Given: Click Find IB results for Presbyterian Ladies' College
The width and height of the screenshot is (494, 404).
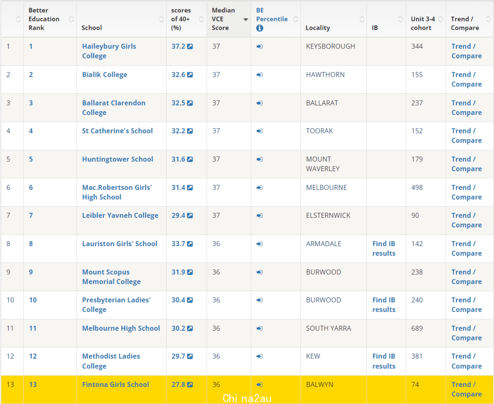Looking at the screenshot, I should tap(384, 305).
